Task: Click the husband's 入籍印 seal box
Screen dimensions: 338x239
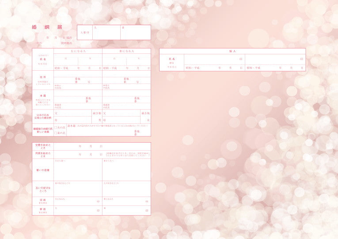Action: click(106, 34)
